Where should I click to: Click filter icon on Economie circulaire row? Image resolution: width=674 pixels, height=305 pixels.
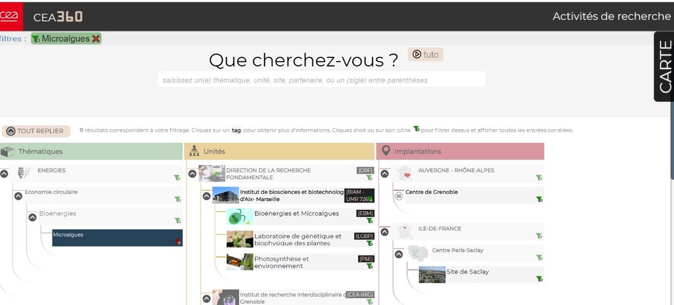(x=177, y=199)
